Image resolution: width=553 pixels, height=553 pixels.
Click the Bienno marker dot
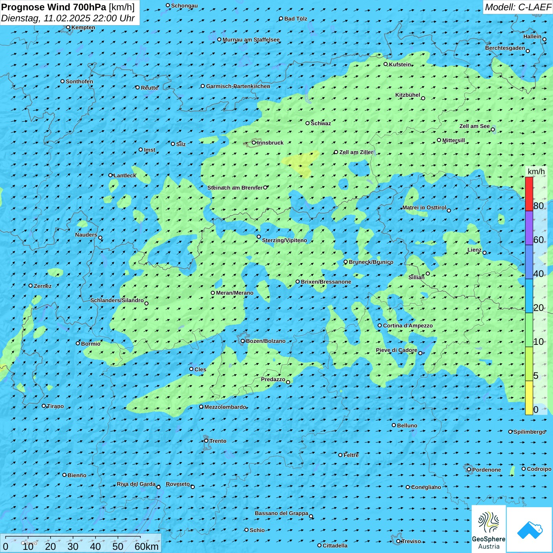pos(64,475)
